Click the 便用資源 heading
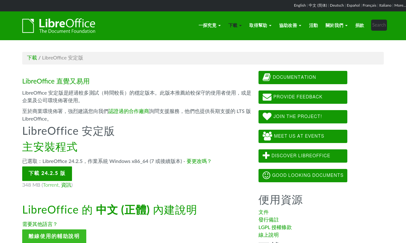The width and height of the screenshot is (406, 243). 281,200
